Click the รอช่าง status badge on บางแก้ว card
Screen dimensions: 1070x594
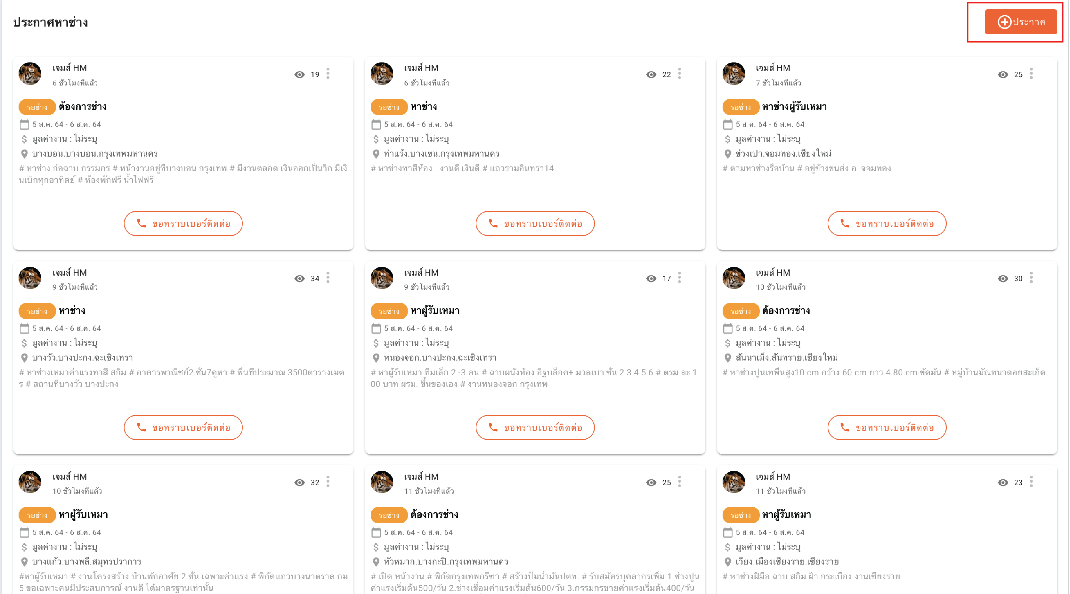37,515
